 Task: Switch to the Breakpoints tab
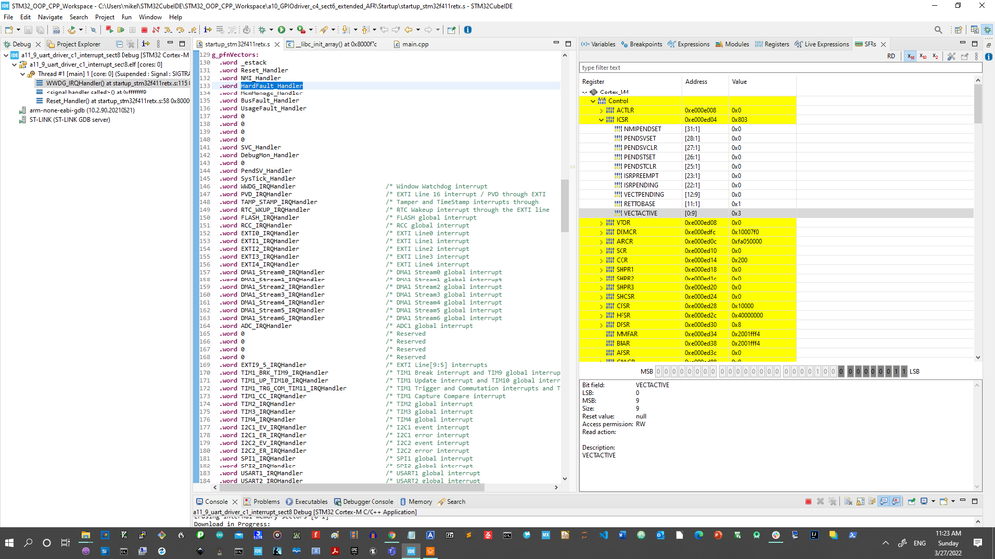click(x=640, y=44)
